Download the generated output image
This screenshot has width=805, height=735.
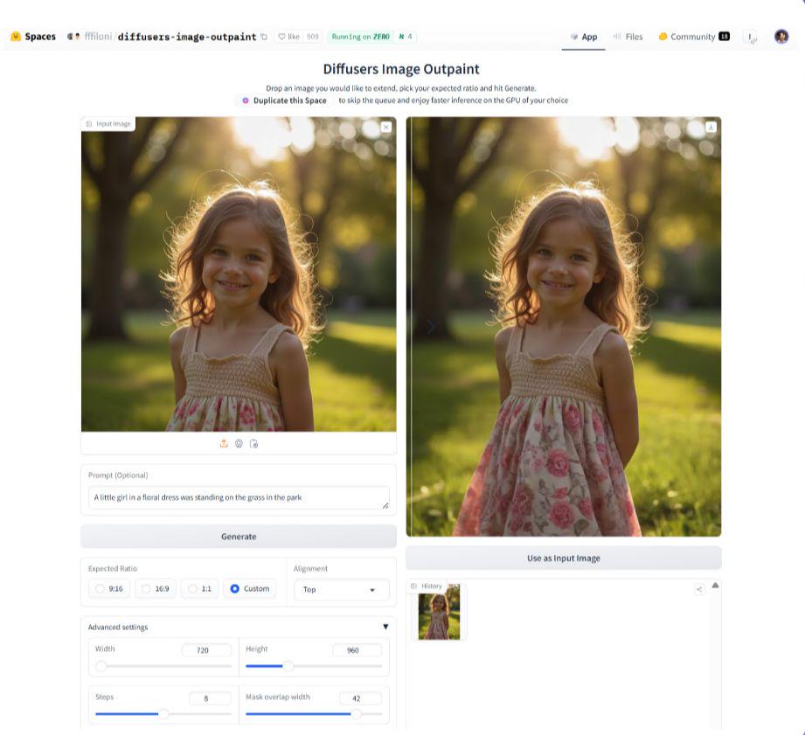pyautogui.click(x=711, y=128)
